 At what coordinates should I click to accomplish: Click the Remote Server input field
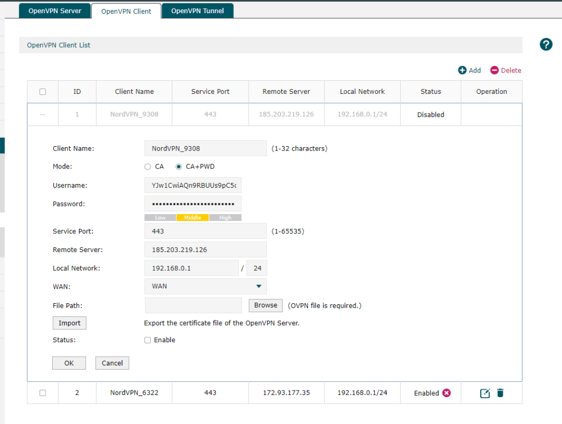point(205,250)
